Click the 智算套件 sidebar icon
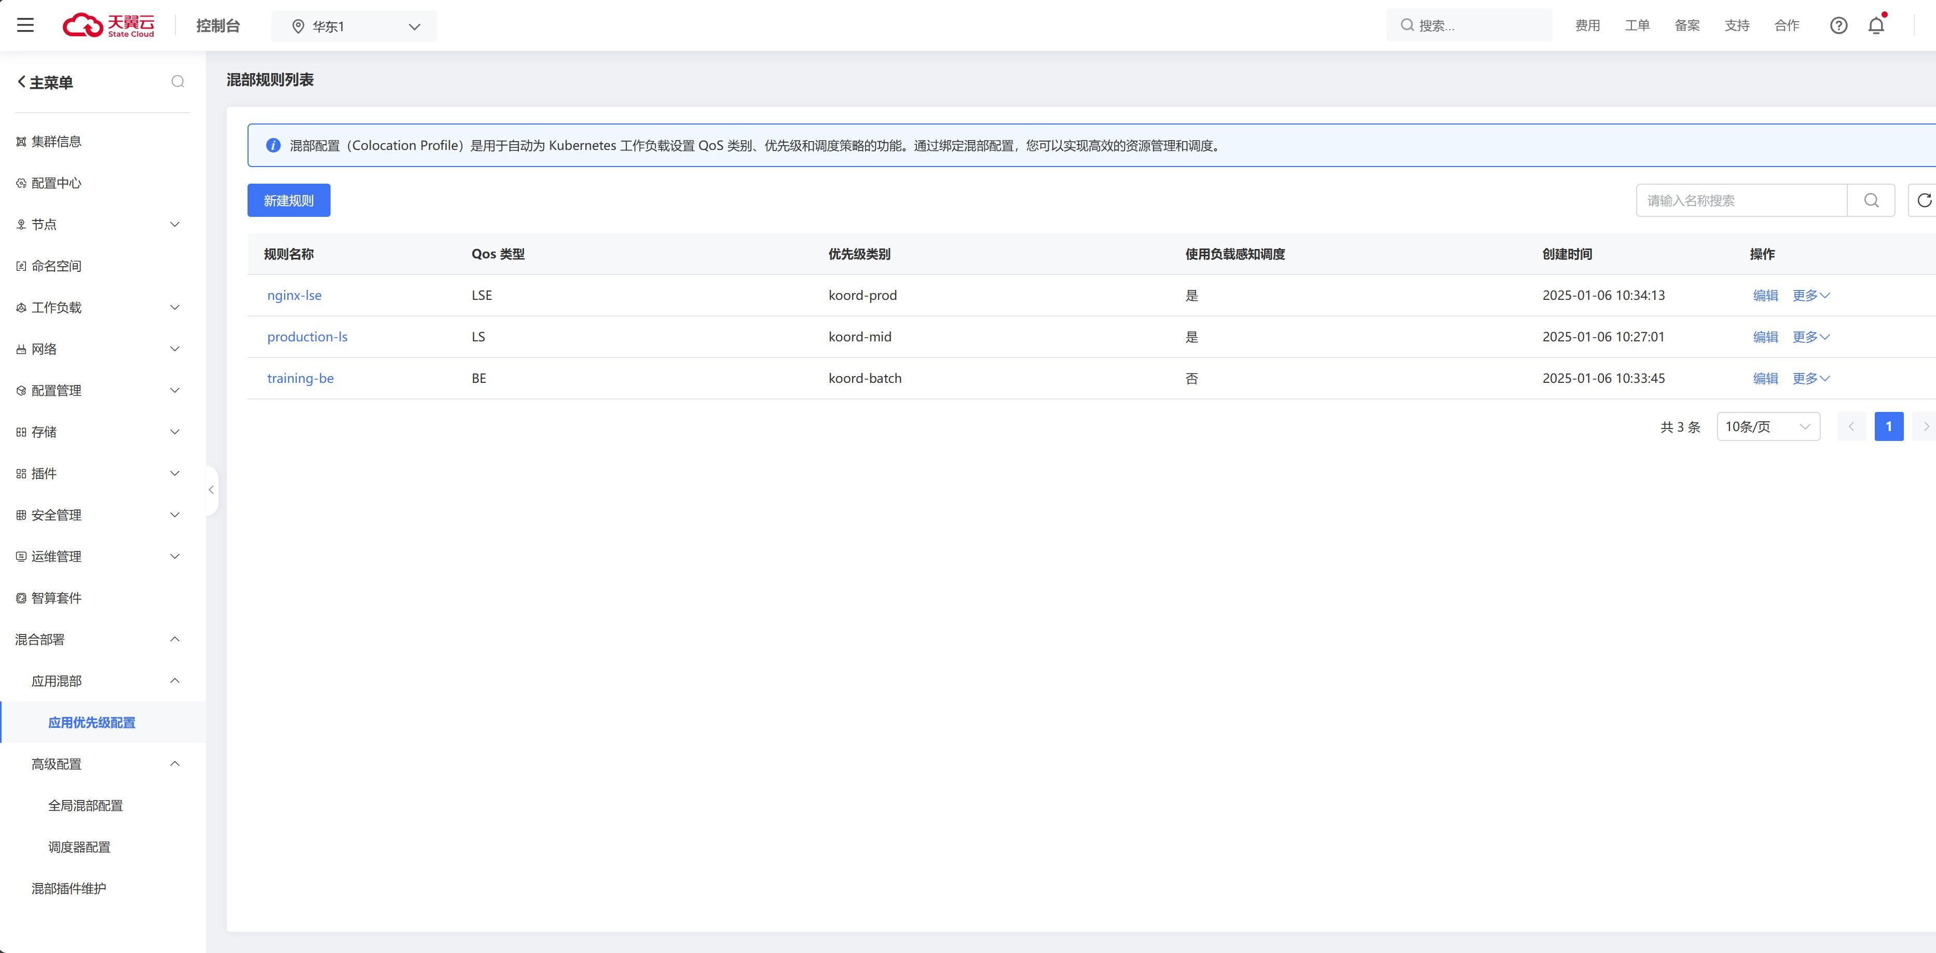Screen dimensions: 1936x953 click(21, 598)
